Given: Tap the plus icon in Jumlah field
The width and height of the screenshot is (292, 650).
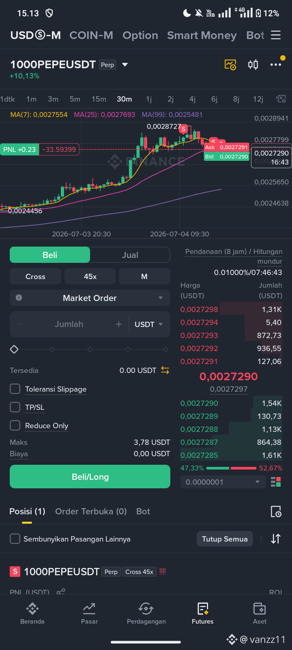Looking at the screenshot, I should tap(119, 324).
